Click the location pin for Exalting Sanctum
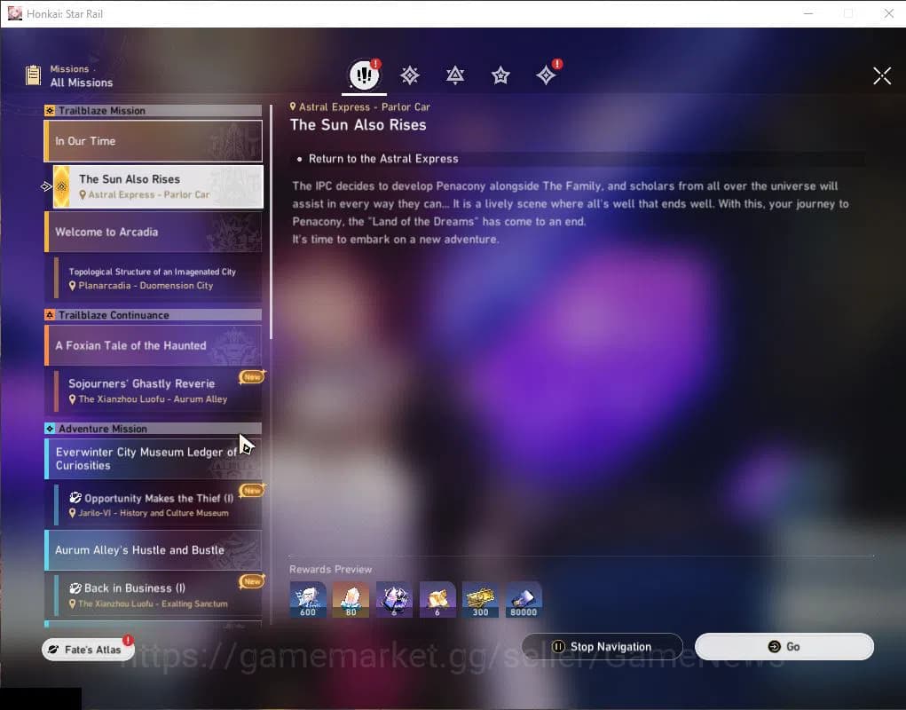This screenshot has height=710, width=906. [72, 603]
